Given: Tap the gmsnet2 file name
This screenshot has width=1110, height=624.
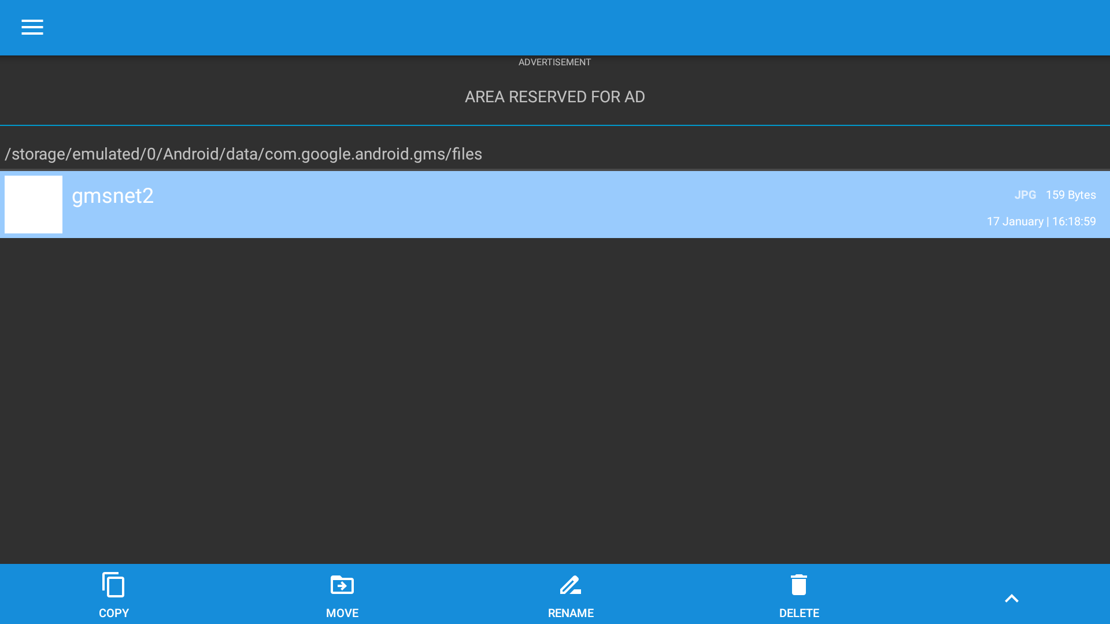Looking at the screenshot, I should click(x=112, y=196).
